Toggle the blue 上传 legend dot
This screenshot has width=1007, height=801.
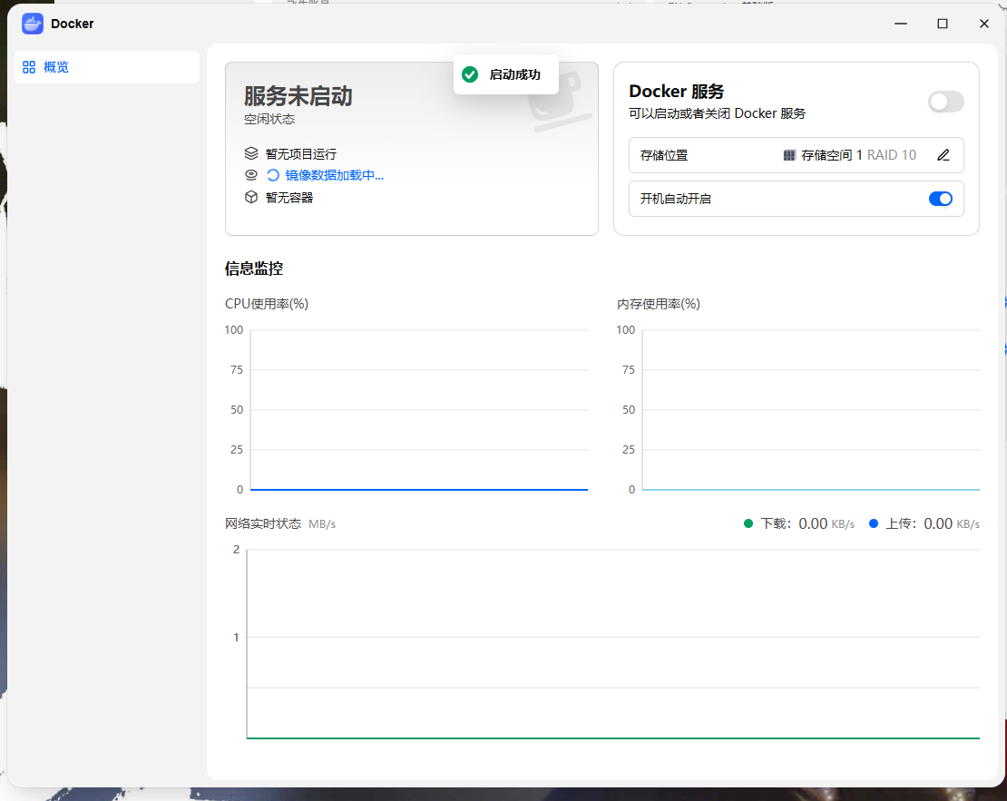click(x=873, y=523)
